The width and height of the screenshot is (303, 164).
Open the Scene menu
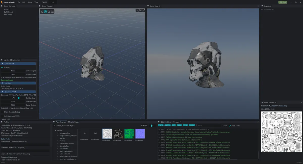pos(30,2)
